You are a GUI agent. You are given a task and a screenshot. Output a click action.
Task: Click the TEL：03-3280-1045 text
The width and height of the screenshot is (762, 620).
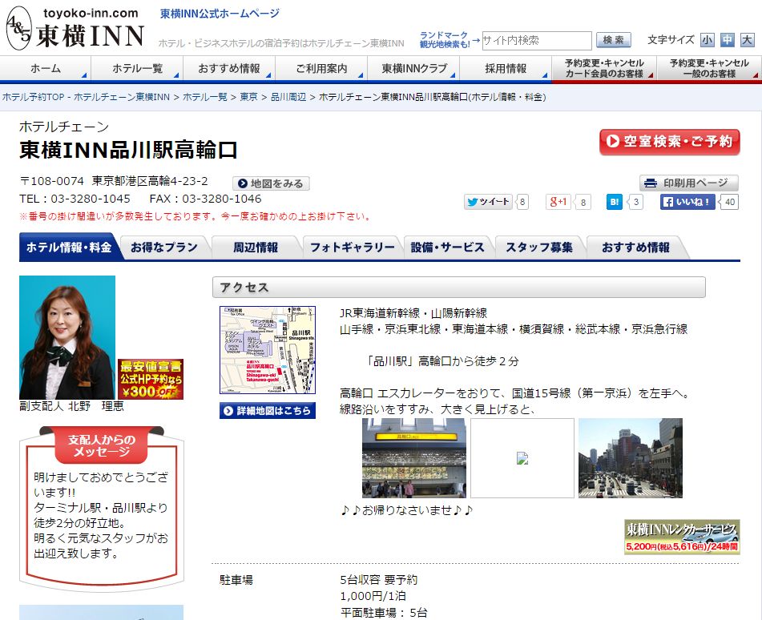point(75,199)
